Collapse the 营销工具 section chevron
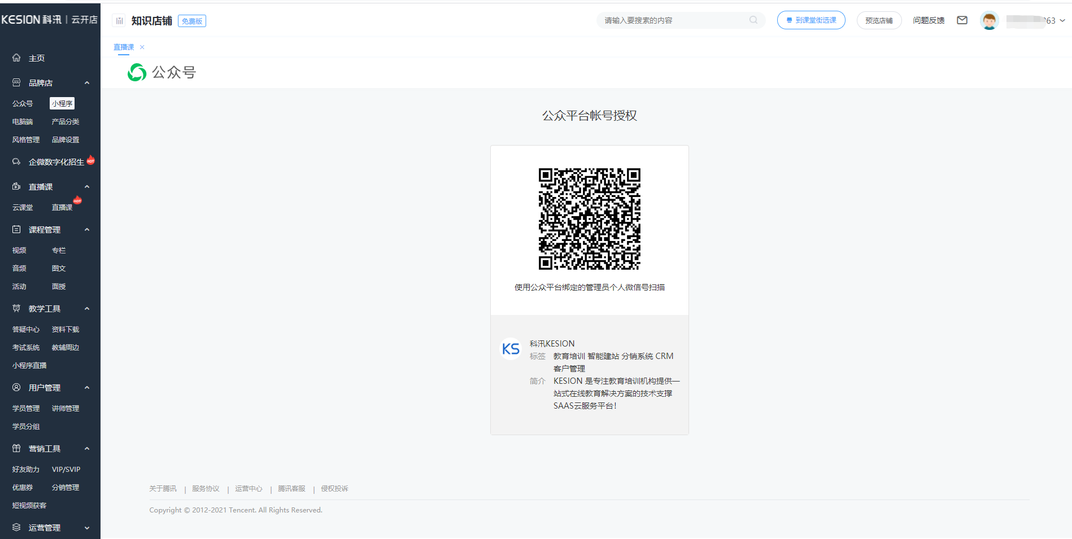Screen dimensions: 1072x539 [87, 449]
